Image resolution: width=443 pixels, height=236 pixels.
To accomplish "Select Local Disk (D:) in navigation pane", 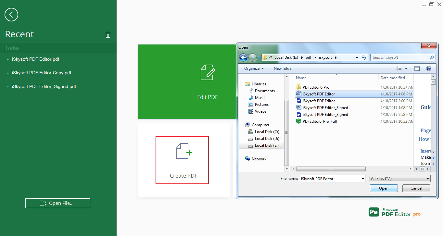I will click(263, 139).
